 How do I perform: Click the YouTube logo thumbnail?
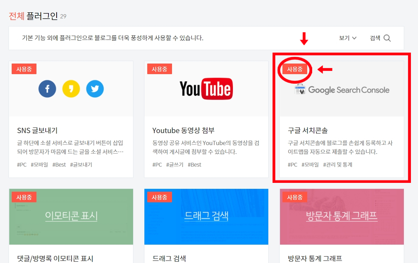[206, 89]
